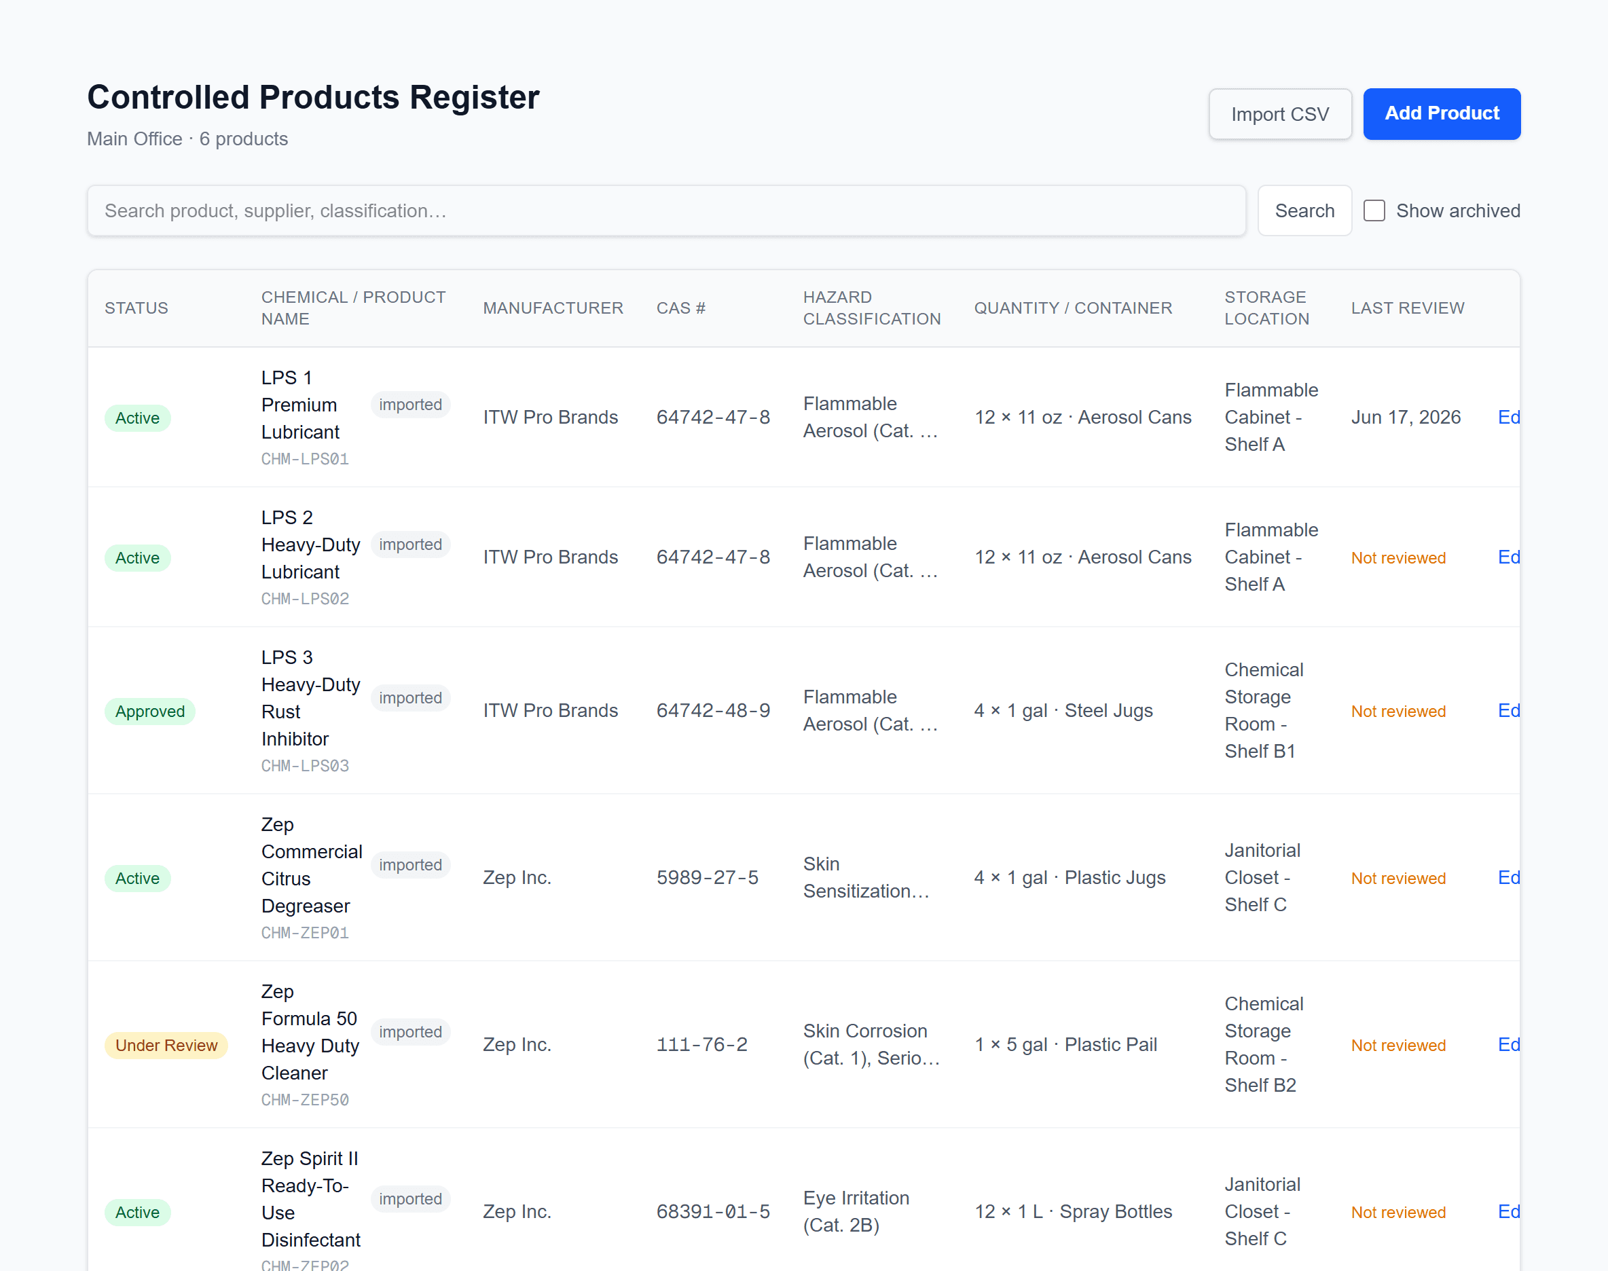Click the Under Review status badge
The width and height of the screenshot is (1608, 1271).
pyautogui.click(x=166, y=1046)
